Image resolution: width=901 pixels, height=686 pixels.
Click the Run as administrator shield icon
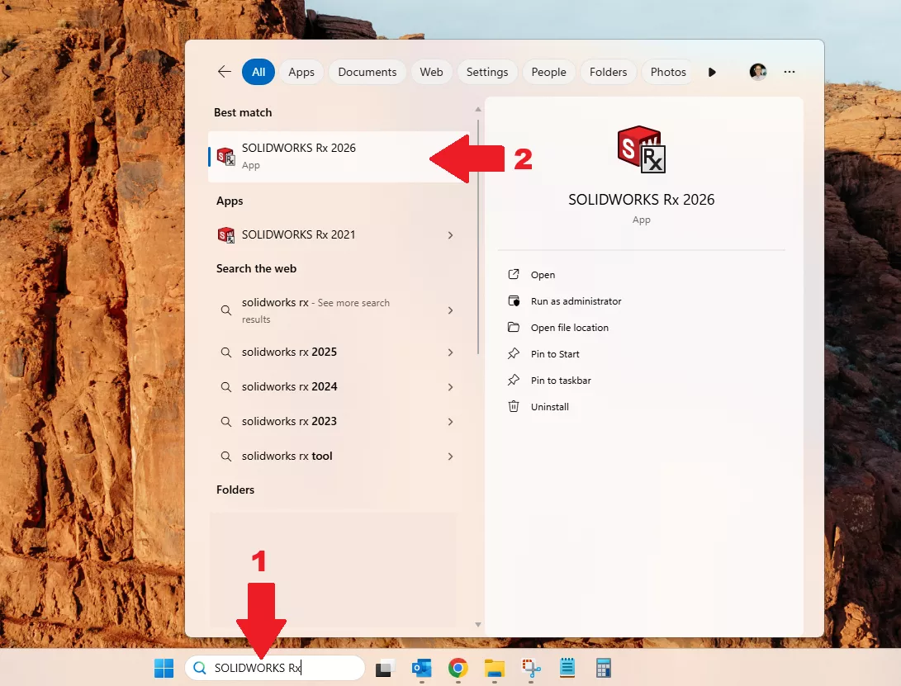[515, 300]
